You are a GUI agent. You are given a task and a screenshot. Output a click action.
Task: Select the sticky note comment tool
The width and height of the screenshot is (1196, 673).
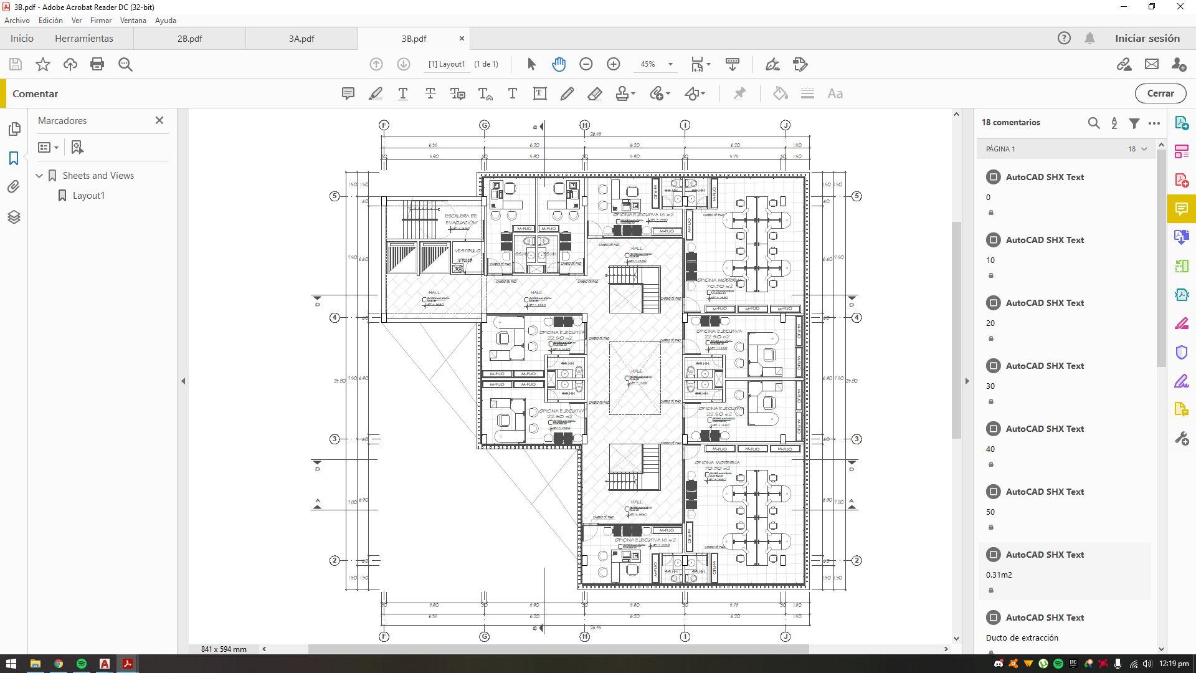(348, 93)
